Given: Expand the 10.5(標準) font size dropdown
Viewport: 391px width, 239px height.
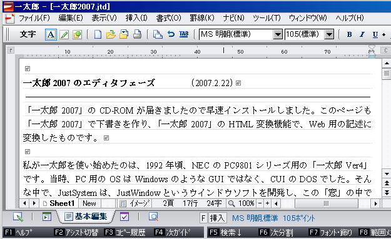Looking at the screenshot, I should pos(329,34).
